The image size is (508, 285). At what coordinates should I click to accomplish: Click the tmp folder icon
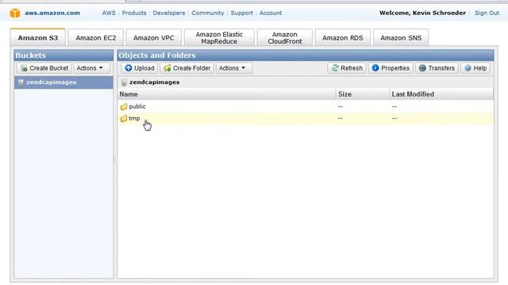point(124,119)
